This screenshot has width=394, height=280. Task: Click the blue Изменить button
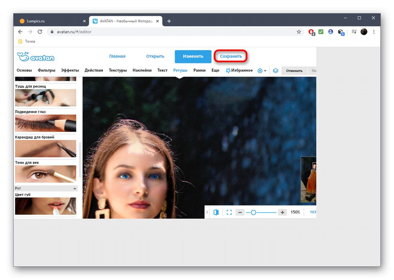pyautogui.click(x=193, y=56)
